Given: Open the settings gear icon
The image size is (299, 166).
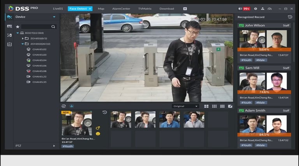Looking at the screenshot, I should point(255,9).
